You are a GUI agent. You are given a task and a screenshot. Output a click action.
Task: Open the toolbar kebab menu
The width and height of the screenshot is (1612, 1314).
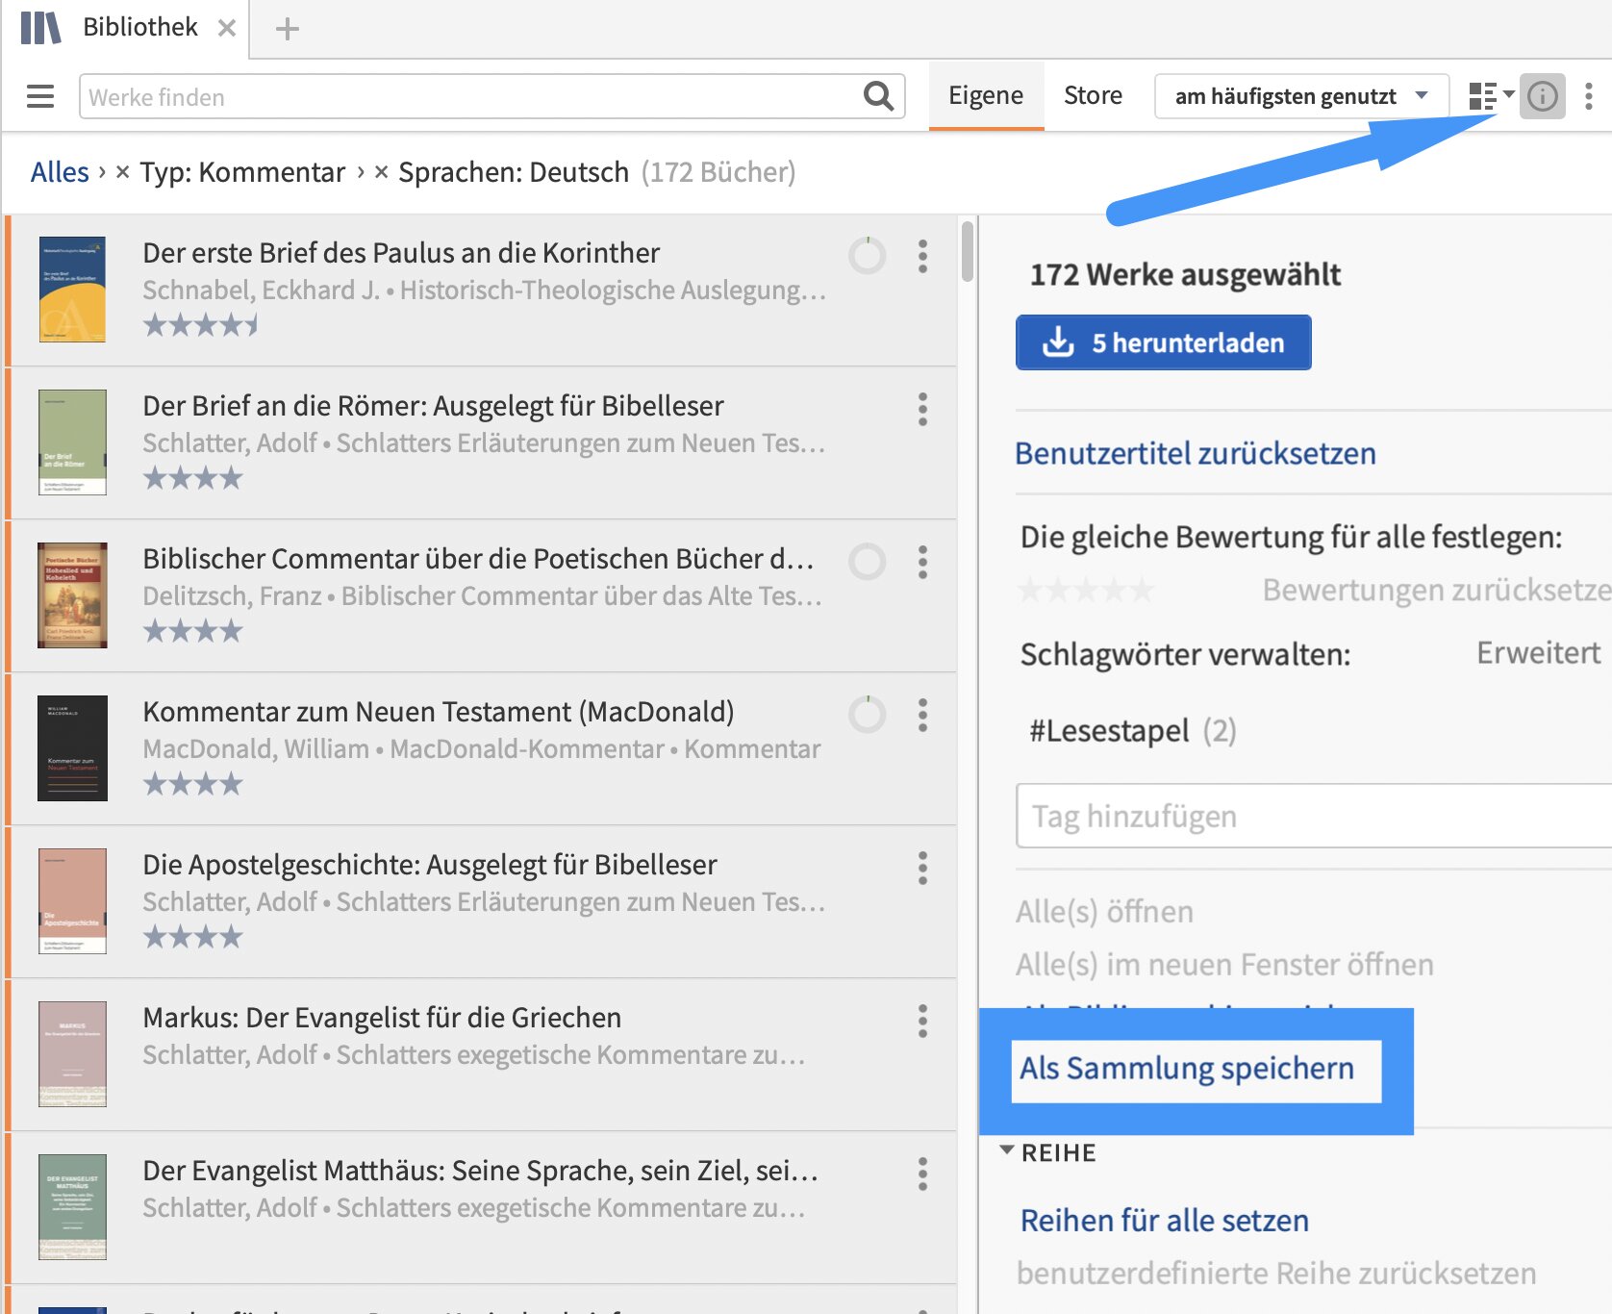(1589, 96)
